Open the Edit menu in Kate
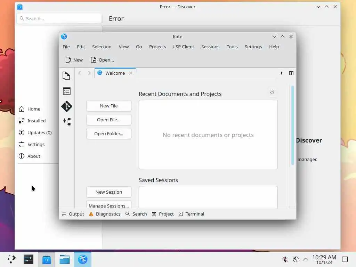 (x=81, y=47)
